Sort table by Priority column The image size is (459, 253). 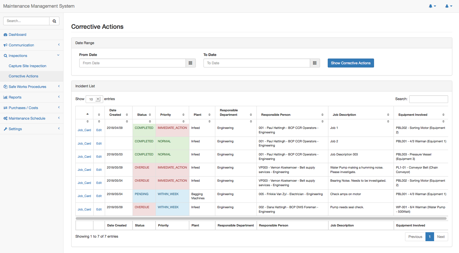point(172,115)
